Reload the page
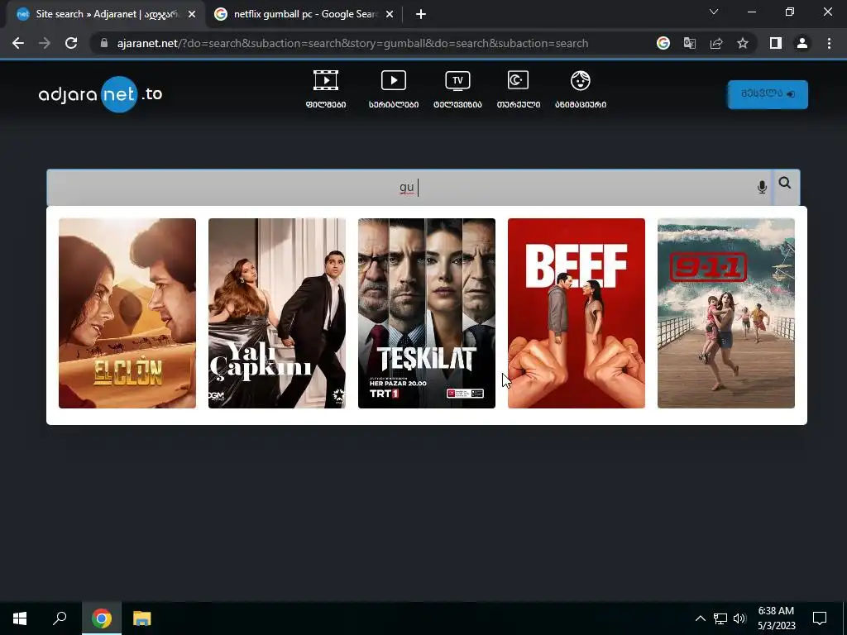Screen dimensions: 847x635 tap(71, 43)
